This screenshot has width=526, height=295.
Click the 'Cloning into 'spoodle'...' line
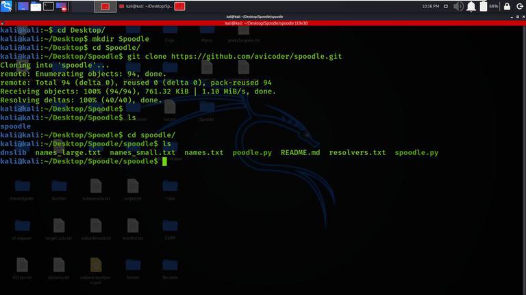55,66
